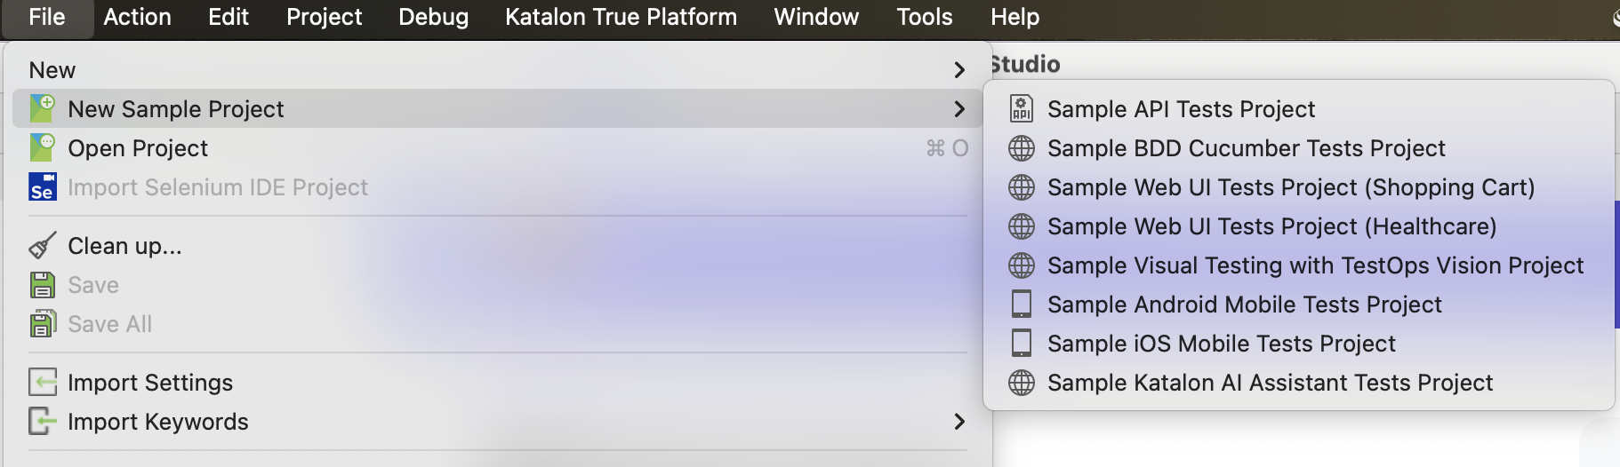
Task: Pick Sample Web UI Tests Project (Healthcare)
Action: tap(1299, 226)
